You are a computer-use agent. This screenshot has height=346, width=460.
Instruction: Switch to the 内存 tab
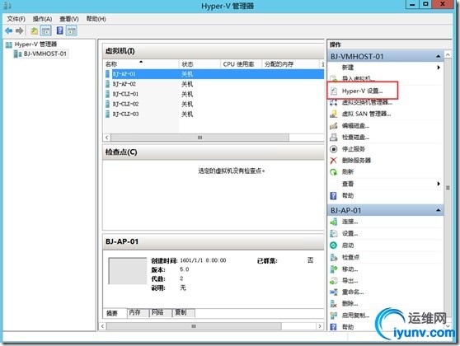click(x=138, y=312)
